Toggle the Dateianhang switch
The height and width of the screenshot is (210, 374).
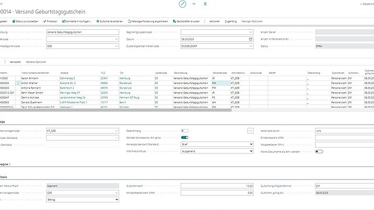click(x=185, y=131)
